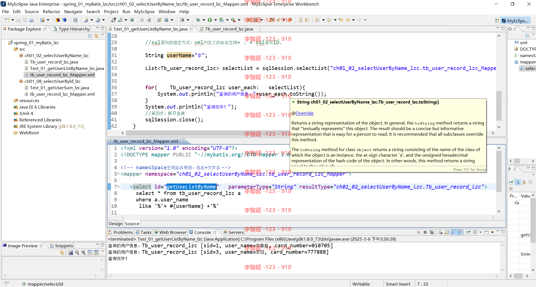Click the screenshot capture camera icon
This screenshot has width=536, height=287.
pyautogui.click(x=182, y=20)
